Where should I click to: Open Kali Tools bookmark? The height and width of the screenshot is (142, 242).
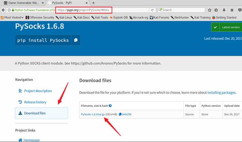(100, 18)
